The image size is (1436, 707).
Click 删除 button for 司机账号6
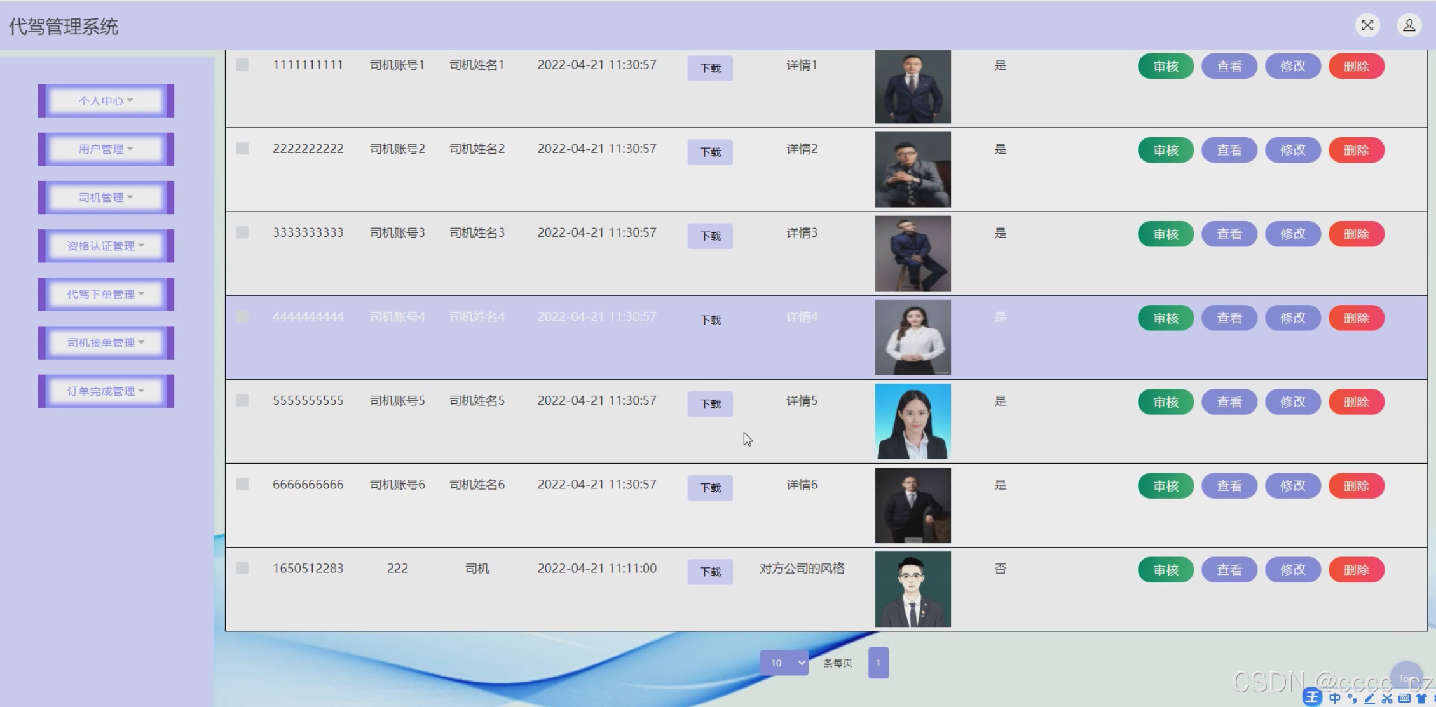click(1356, 486)
